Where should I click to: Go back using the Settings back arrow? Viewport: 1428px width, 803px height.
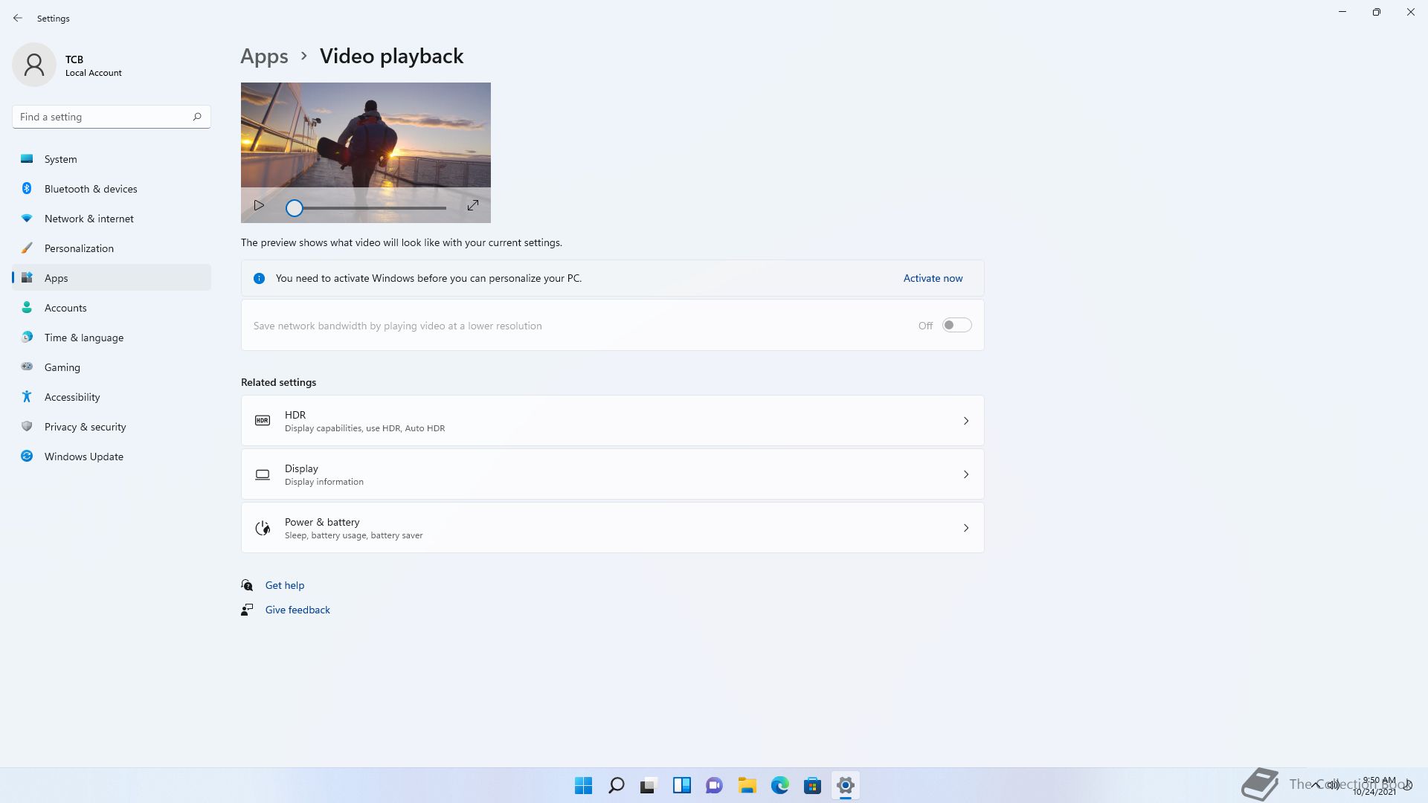point(18,18)
